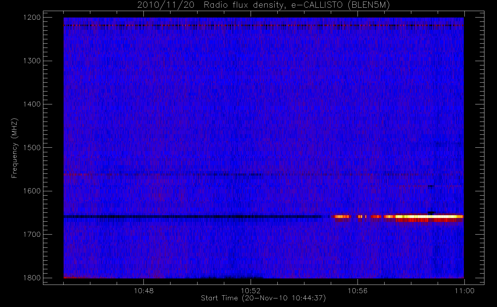Click the 1300 frequency tick label
This screenshot has height=307, width=497.
[32, 61]
